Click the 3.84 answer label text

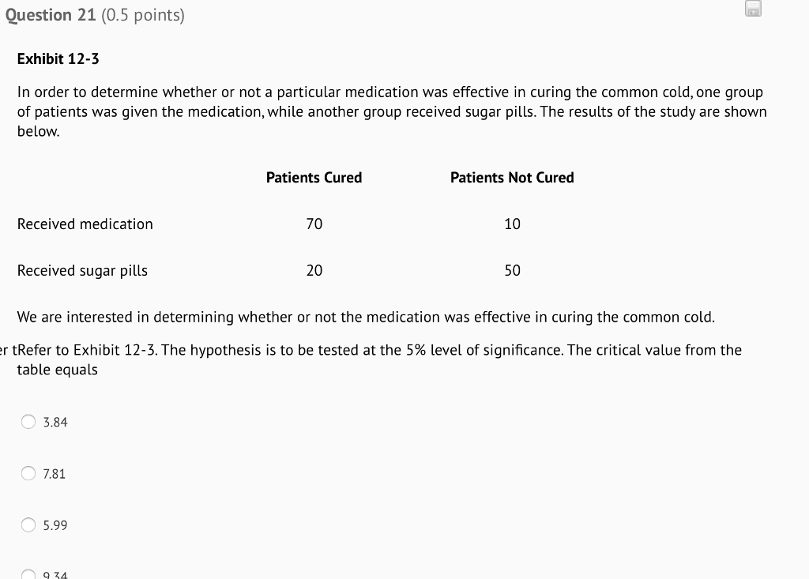[x=55, y=422]
